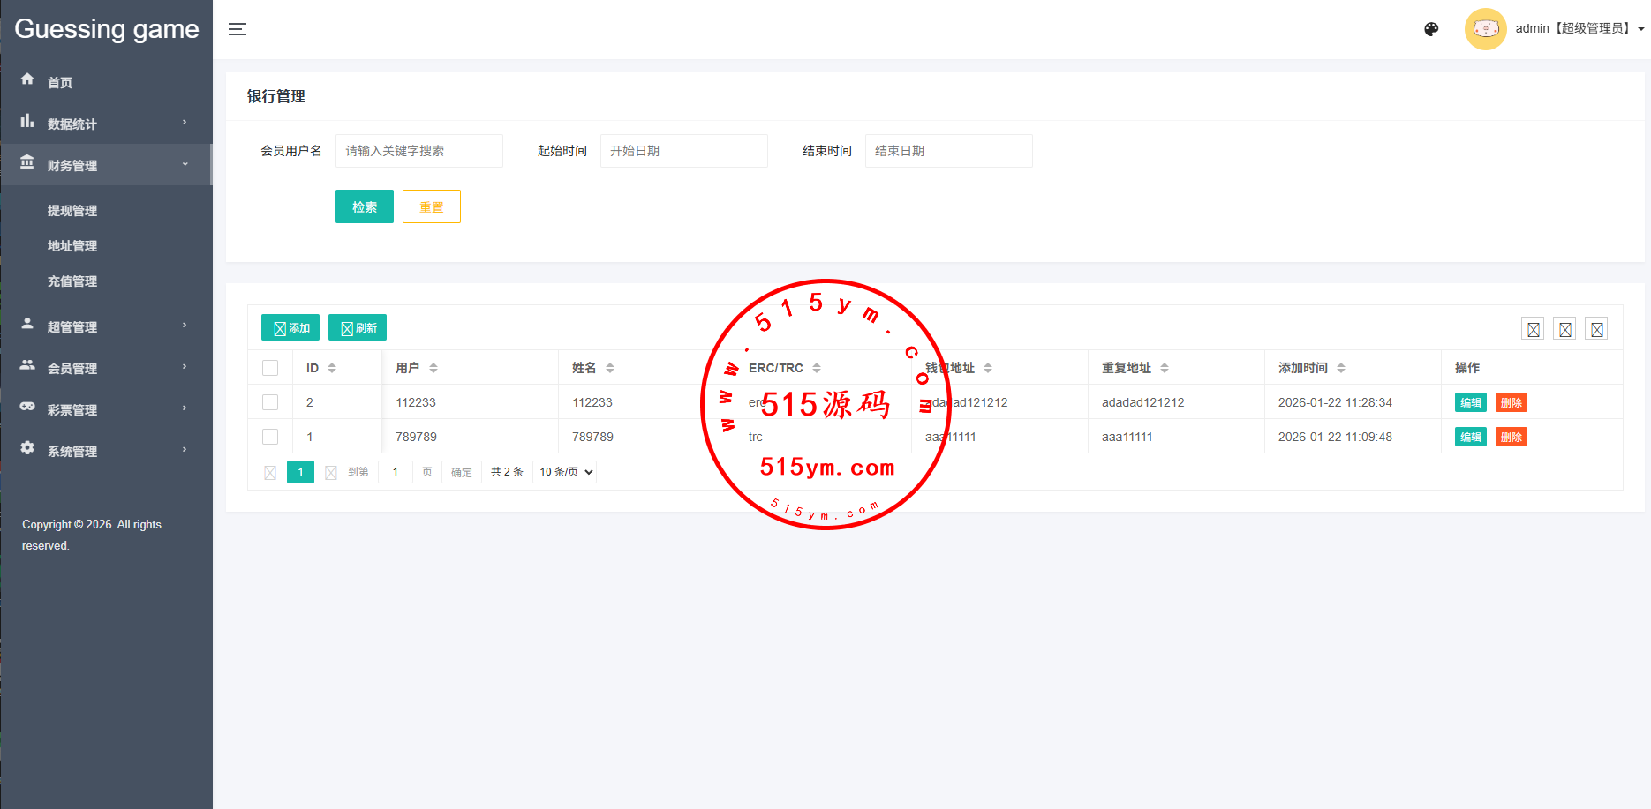Toggle the select-all checkbox in table header
The image size is (1651, 809).
tap(270, 368)
